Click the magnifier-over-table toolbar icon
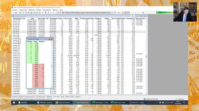 pyautogui.click(x=34, y=13)
